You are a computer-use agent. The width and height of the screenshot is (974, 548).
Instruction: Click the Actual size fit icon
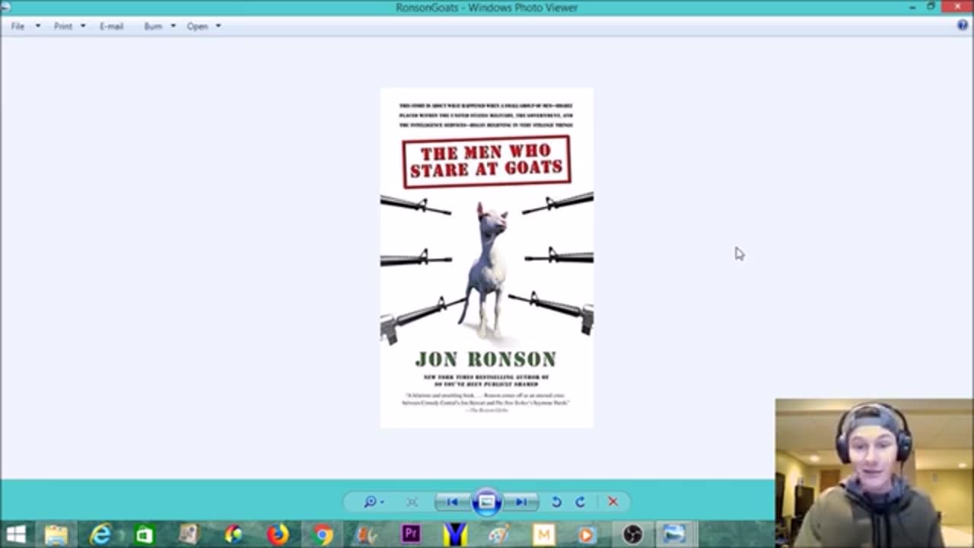412,502
